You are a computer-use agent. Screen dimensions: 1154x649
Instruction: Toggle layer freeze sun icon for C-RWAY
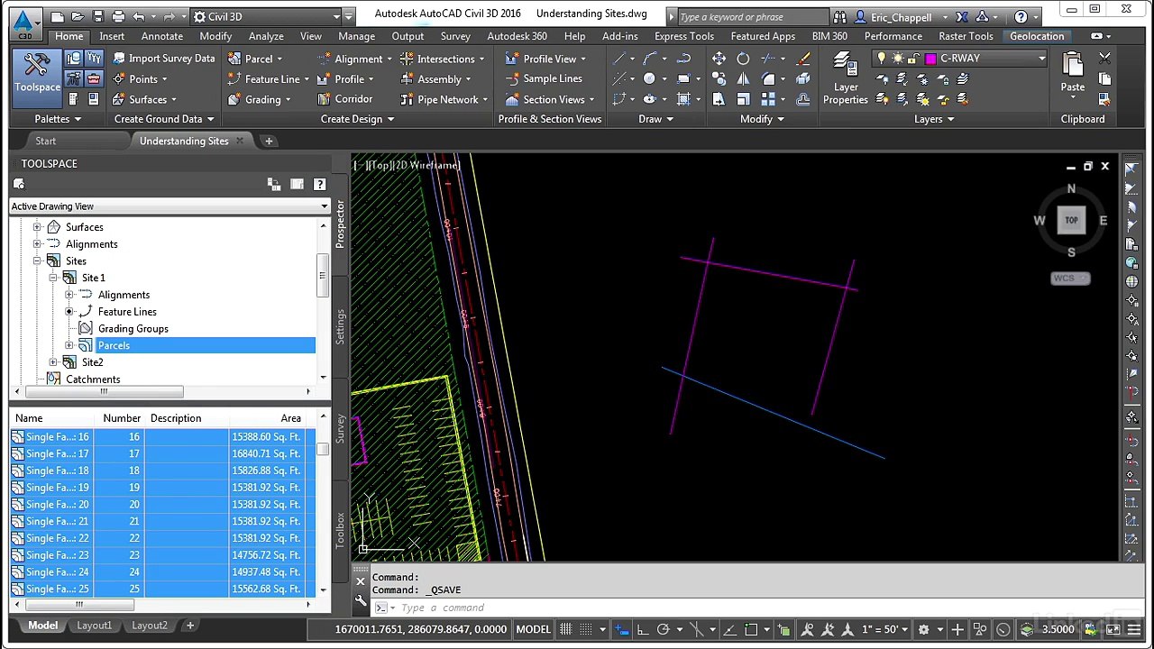point(898,59)
